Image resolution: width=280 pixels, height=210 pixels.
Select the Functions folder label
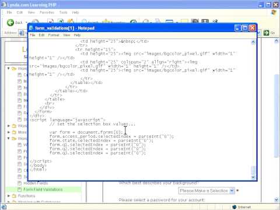tap(26, 196)
